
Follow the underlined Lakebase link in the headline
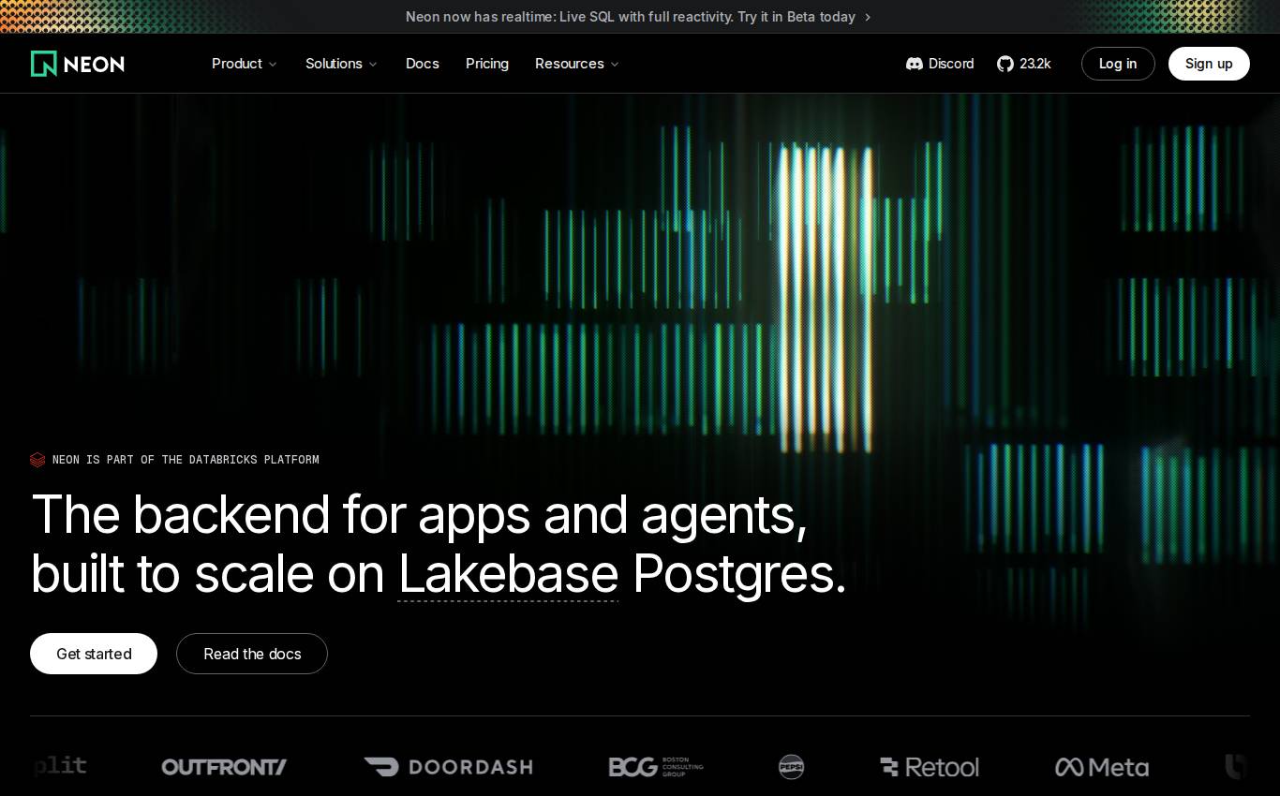pos(508,574)
